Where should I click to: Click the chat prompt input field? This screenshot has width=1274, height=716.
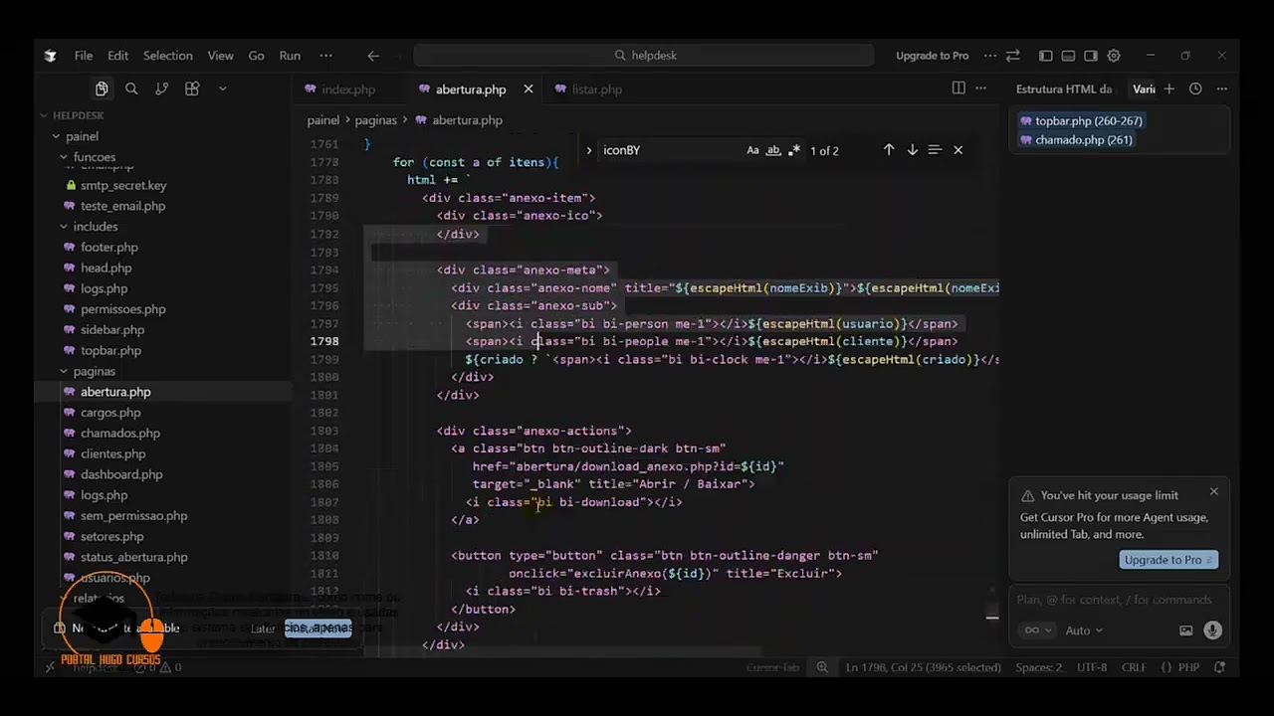point(1114,600)
